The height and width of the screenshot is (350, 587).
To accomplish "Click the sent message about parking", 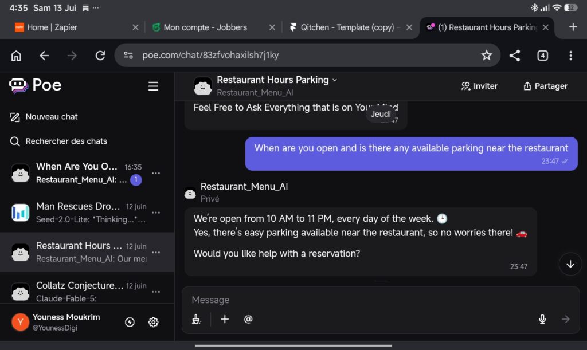I will point(411,154).
